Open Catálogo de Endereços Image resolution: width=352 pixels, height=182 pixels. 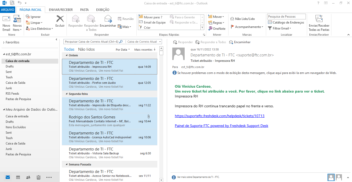(286, 22)
